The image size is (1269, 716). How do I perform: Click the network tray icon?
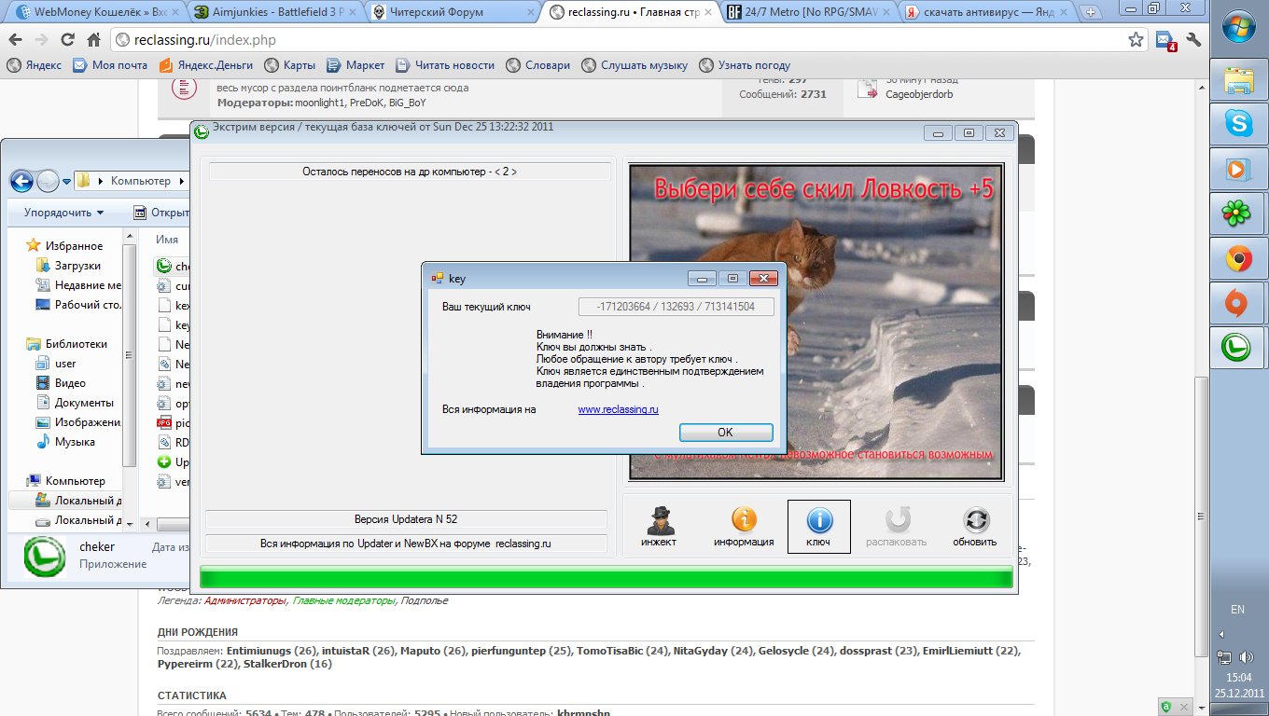pos(1225,657)
